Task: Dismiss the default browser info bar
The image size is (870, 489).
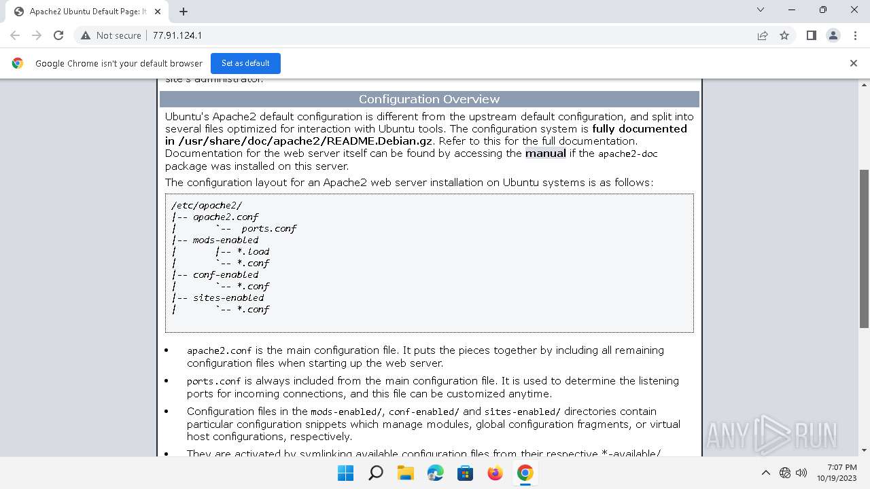Action: [854, 63]
